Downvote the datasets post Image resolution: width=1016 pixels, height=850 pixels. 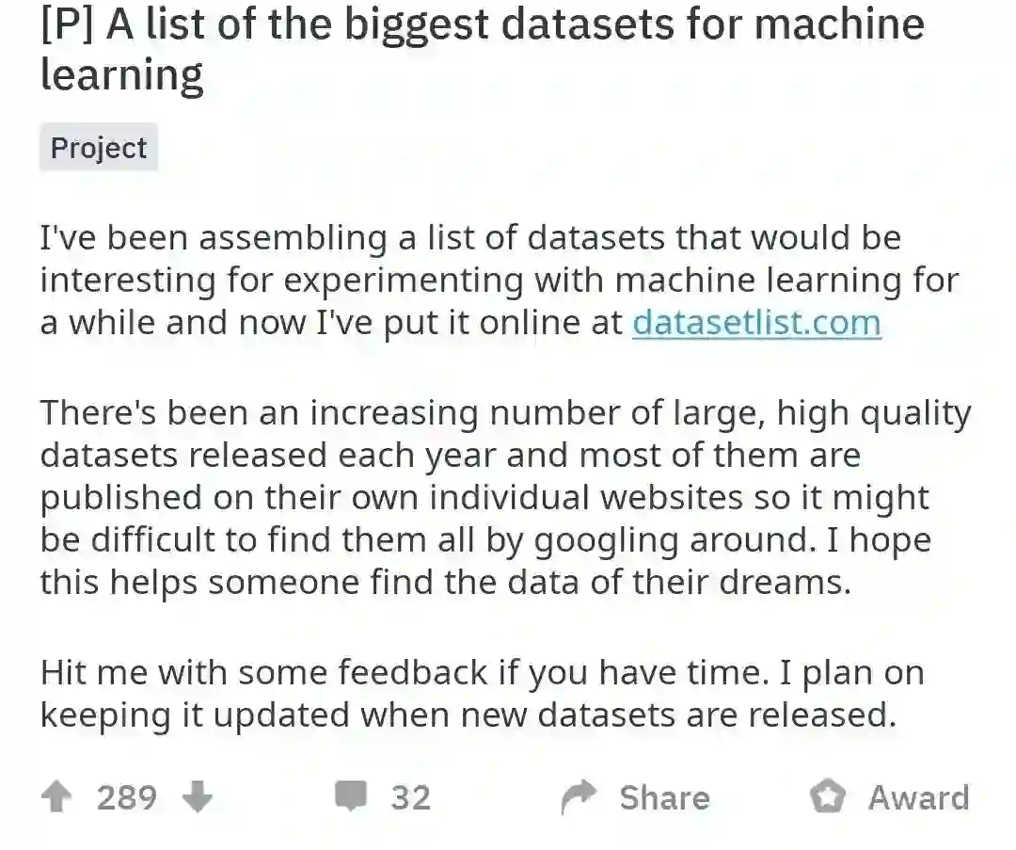click(x=197, y=798)
